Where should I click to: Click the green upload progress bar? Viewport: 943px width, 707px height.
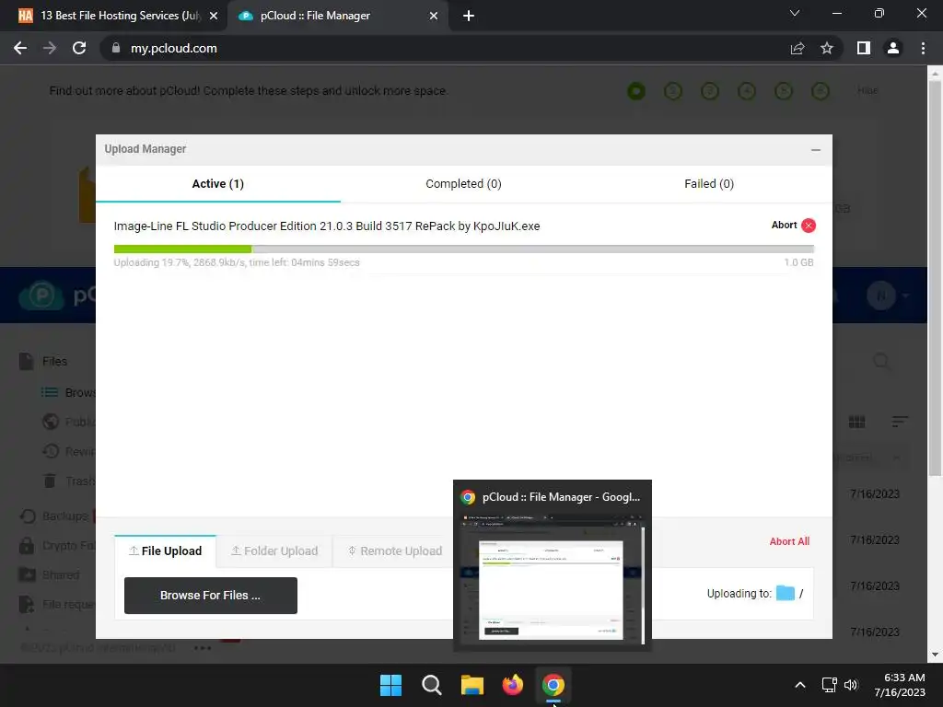[183, 249]
